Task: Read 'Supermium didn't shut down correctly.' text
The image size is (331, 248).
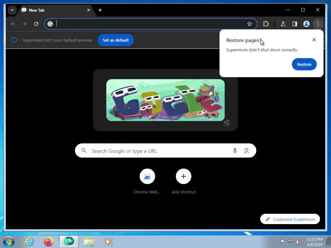Action: click(x=262, y=50)
